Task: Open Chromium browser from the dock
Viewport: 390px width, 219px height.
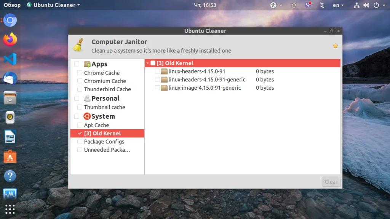Action: coord(10,20)
